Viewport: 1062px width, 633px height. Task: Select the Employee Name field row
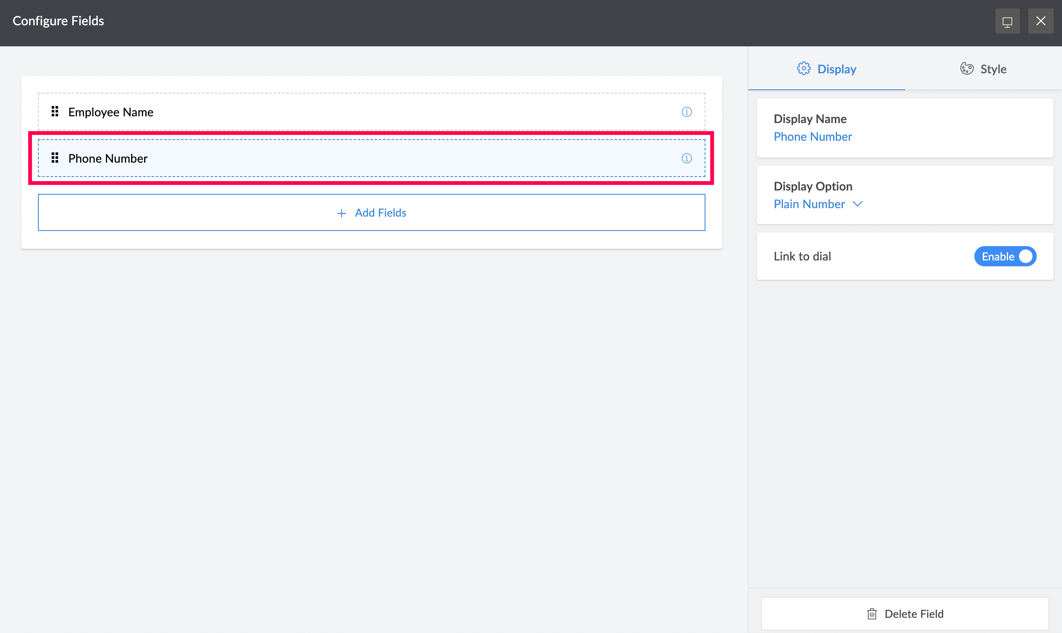tap(371, 112)
